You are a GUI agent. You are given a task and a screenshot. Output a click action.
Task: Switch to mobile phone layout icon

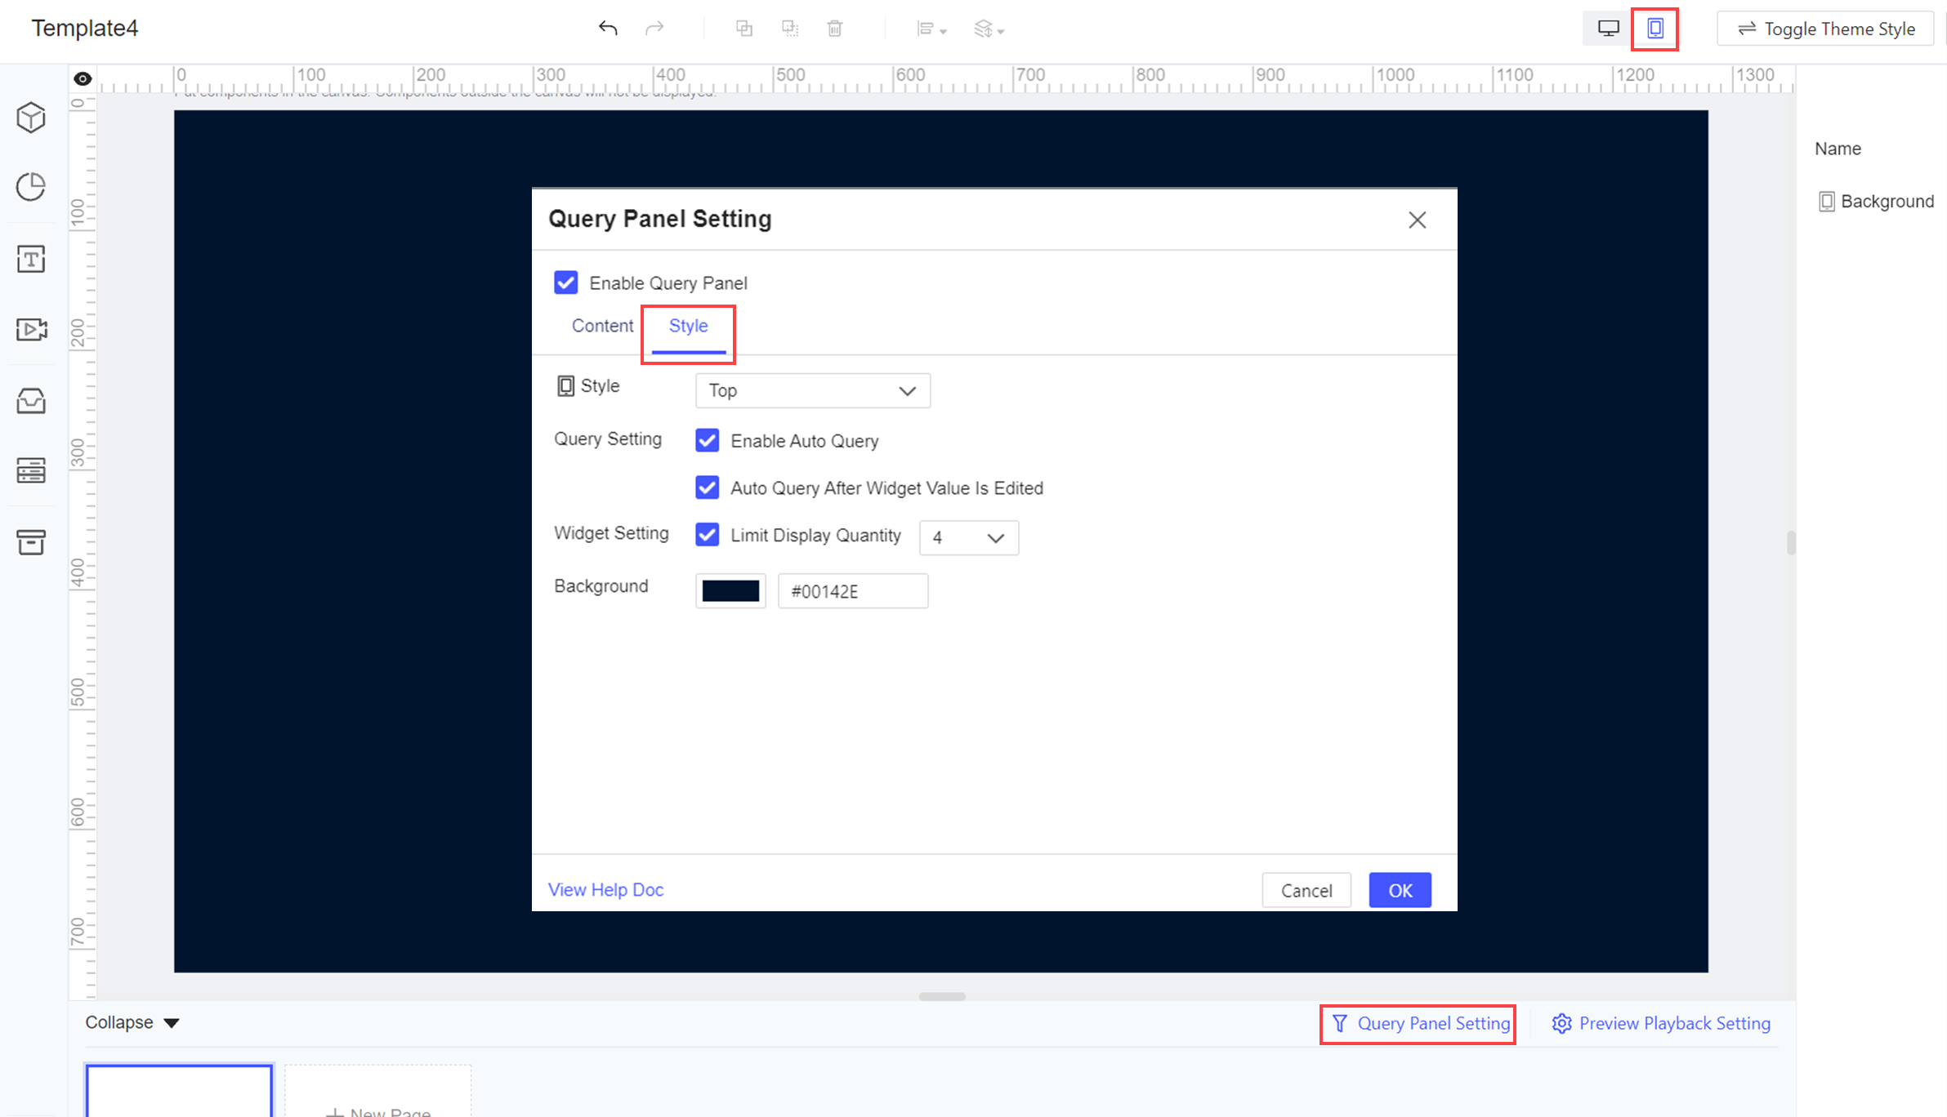[1655, 29]
